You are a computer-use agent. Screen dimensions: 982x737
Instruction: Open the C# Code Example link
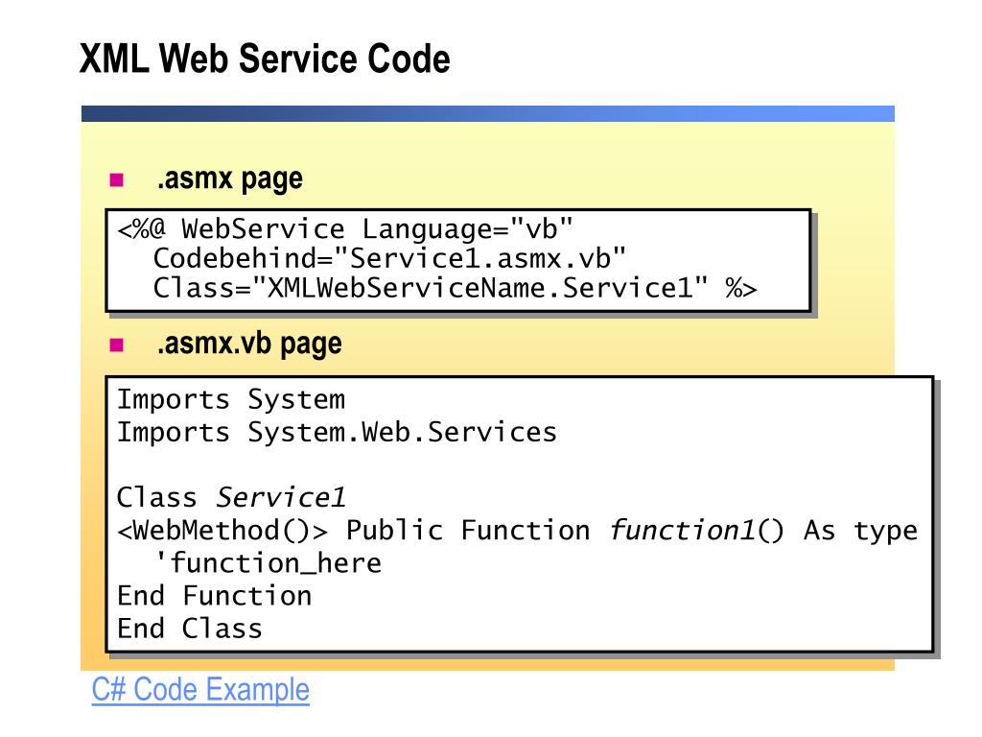(x=200, y=690)
